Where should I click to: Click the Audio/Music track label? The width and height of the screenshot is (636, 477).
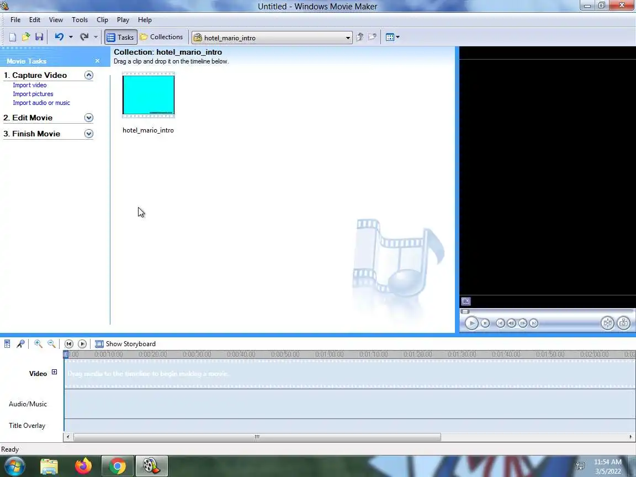(28, 404)
